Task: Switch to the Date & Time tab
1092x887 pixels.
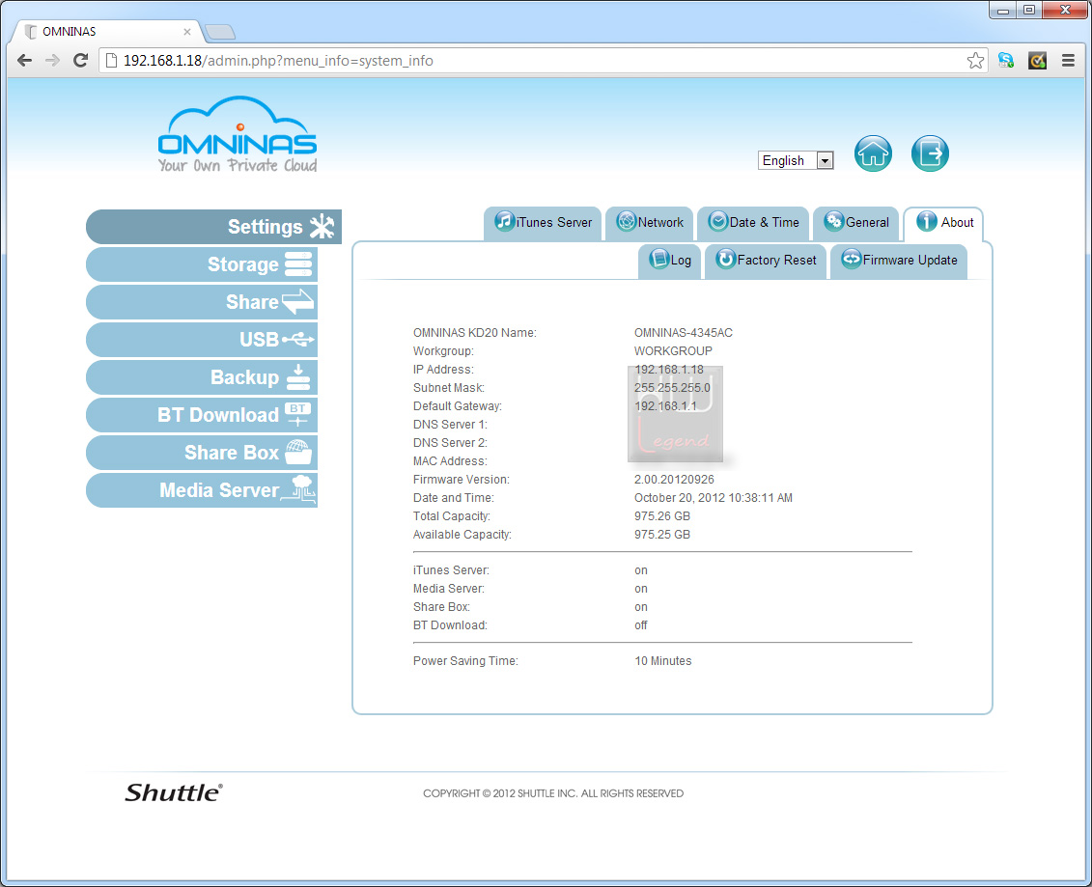Action: pyautogui.click(x=753, y=223)
